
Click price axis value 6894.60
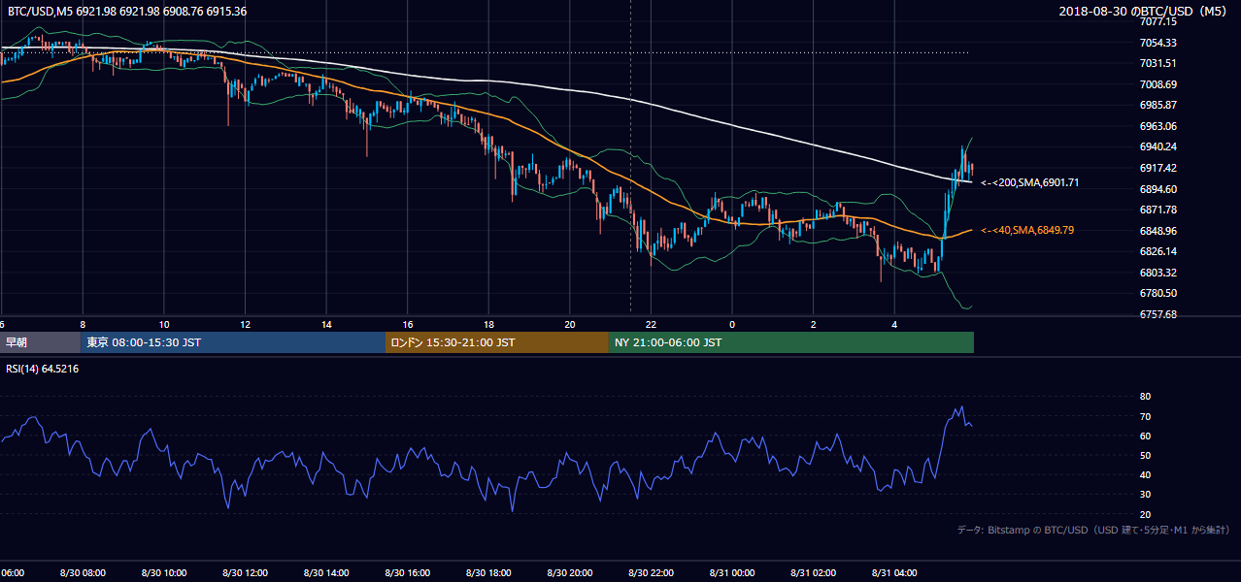click(1158, 189)
